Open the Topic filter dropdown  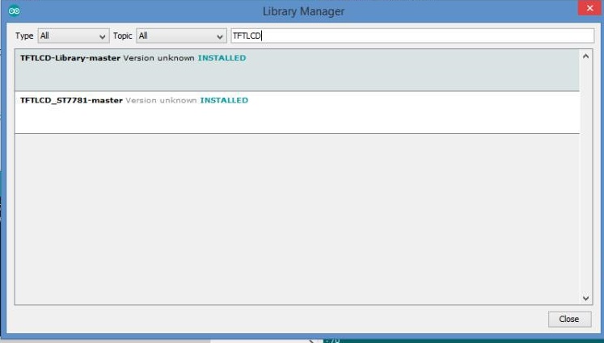tap(181, 36)
